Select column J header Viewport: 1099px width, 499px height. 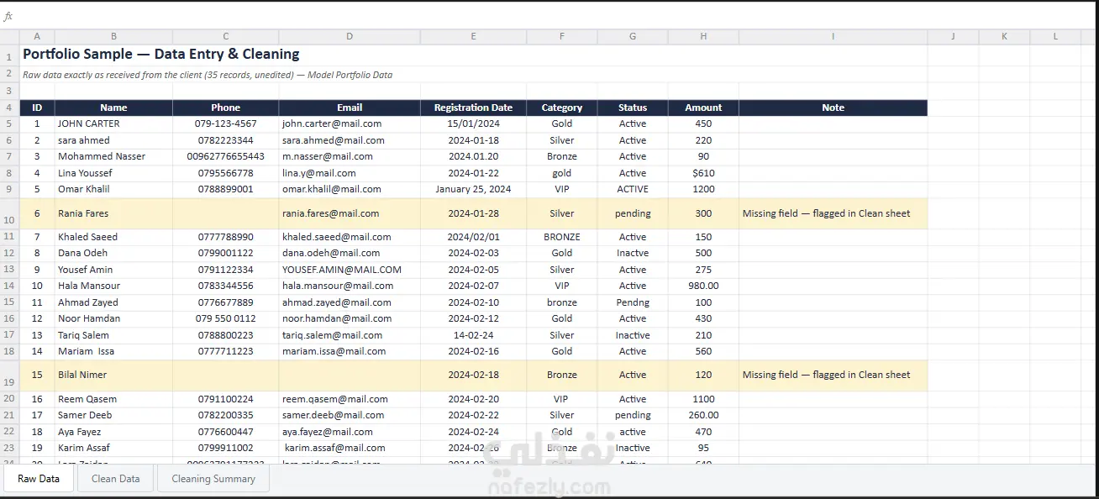(953, 36)
